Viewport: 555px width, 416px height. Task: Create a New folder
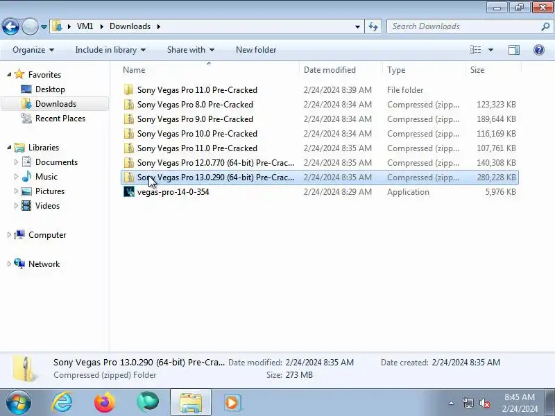(x=256, y=50)
